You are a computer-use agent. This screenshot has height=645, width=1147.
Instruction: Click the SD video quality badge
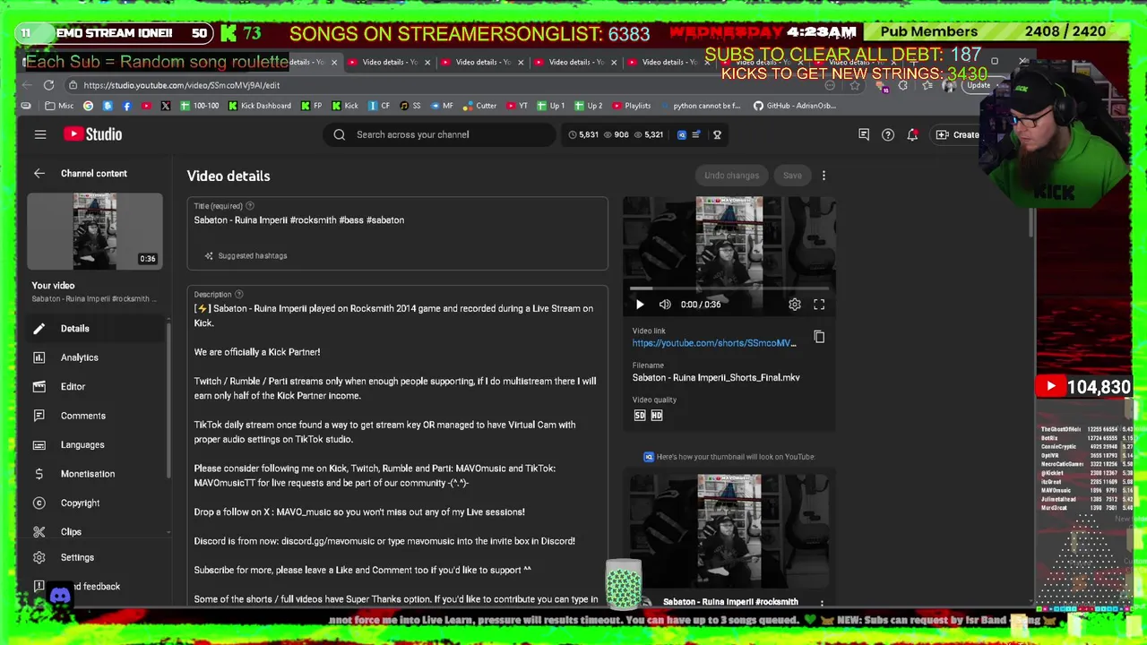tap(640, 416)
